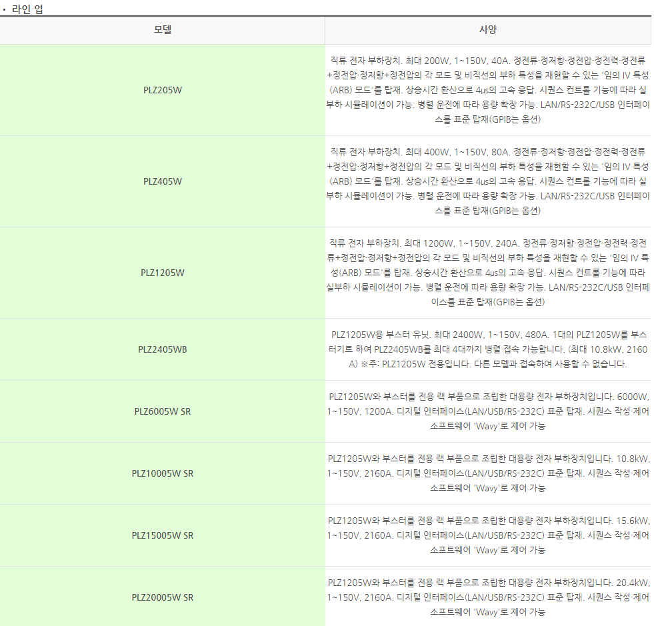Click the 2400W, 480A booster unit description
The height and width of the screenshot is (626, 654).
pyautogui.click(x=488, y=349)
